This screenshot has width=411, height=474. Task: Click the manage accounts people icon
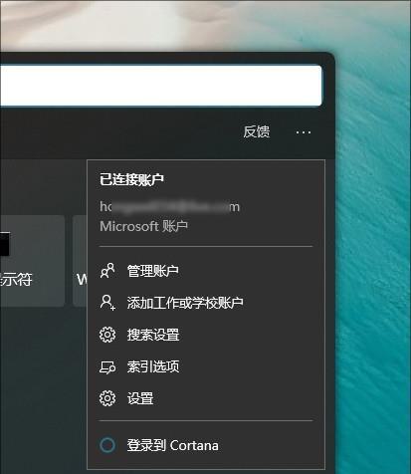click(x=107, y=271)
